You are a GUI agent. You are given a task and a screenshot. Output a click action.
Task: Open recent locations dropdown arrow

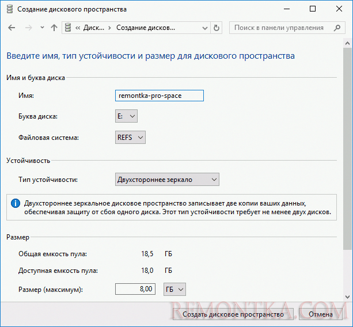coord(42,28)
